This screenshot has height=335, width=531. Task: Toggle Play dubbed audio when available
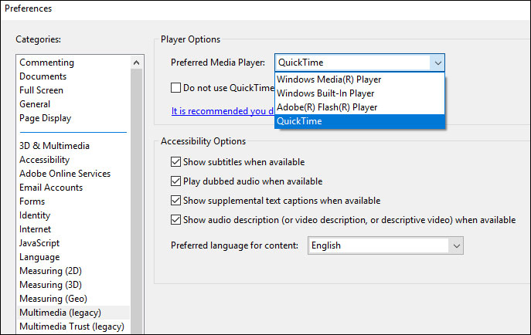point(176,181)
